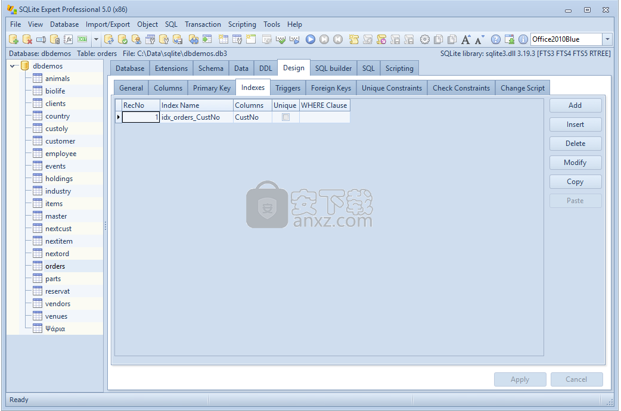Open the Tools menu

272,24
